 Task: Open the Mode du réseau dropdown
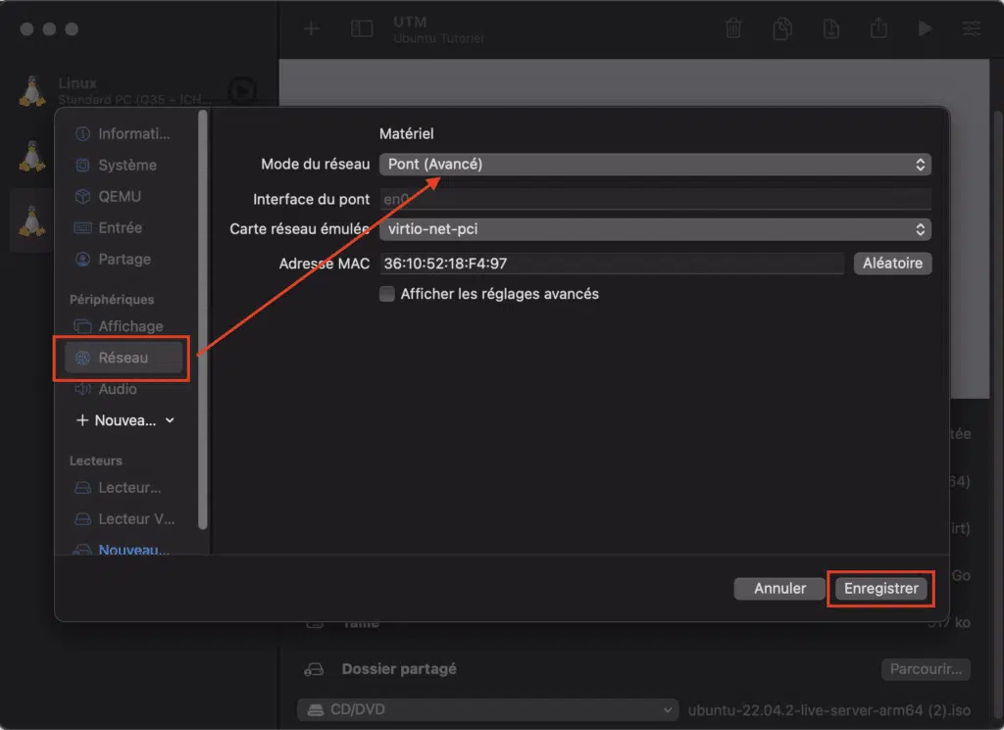click(655, 165)
